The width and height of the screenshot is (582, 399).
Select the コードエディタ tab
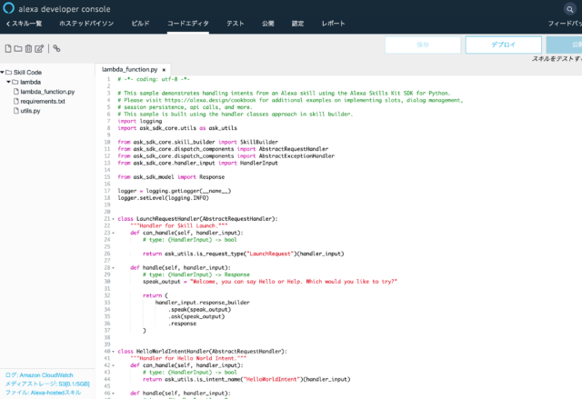pos(188,24)
